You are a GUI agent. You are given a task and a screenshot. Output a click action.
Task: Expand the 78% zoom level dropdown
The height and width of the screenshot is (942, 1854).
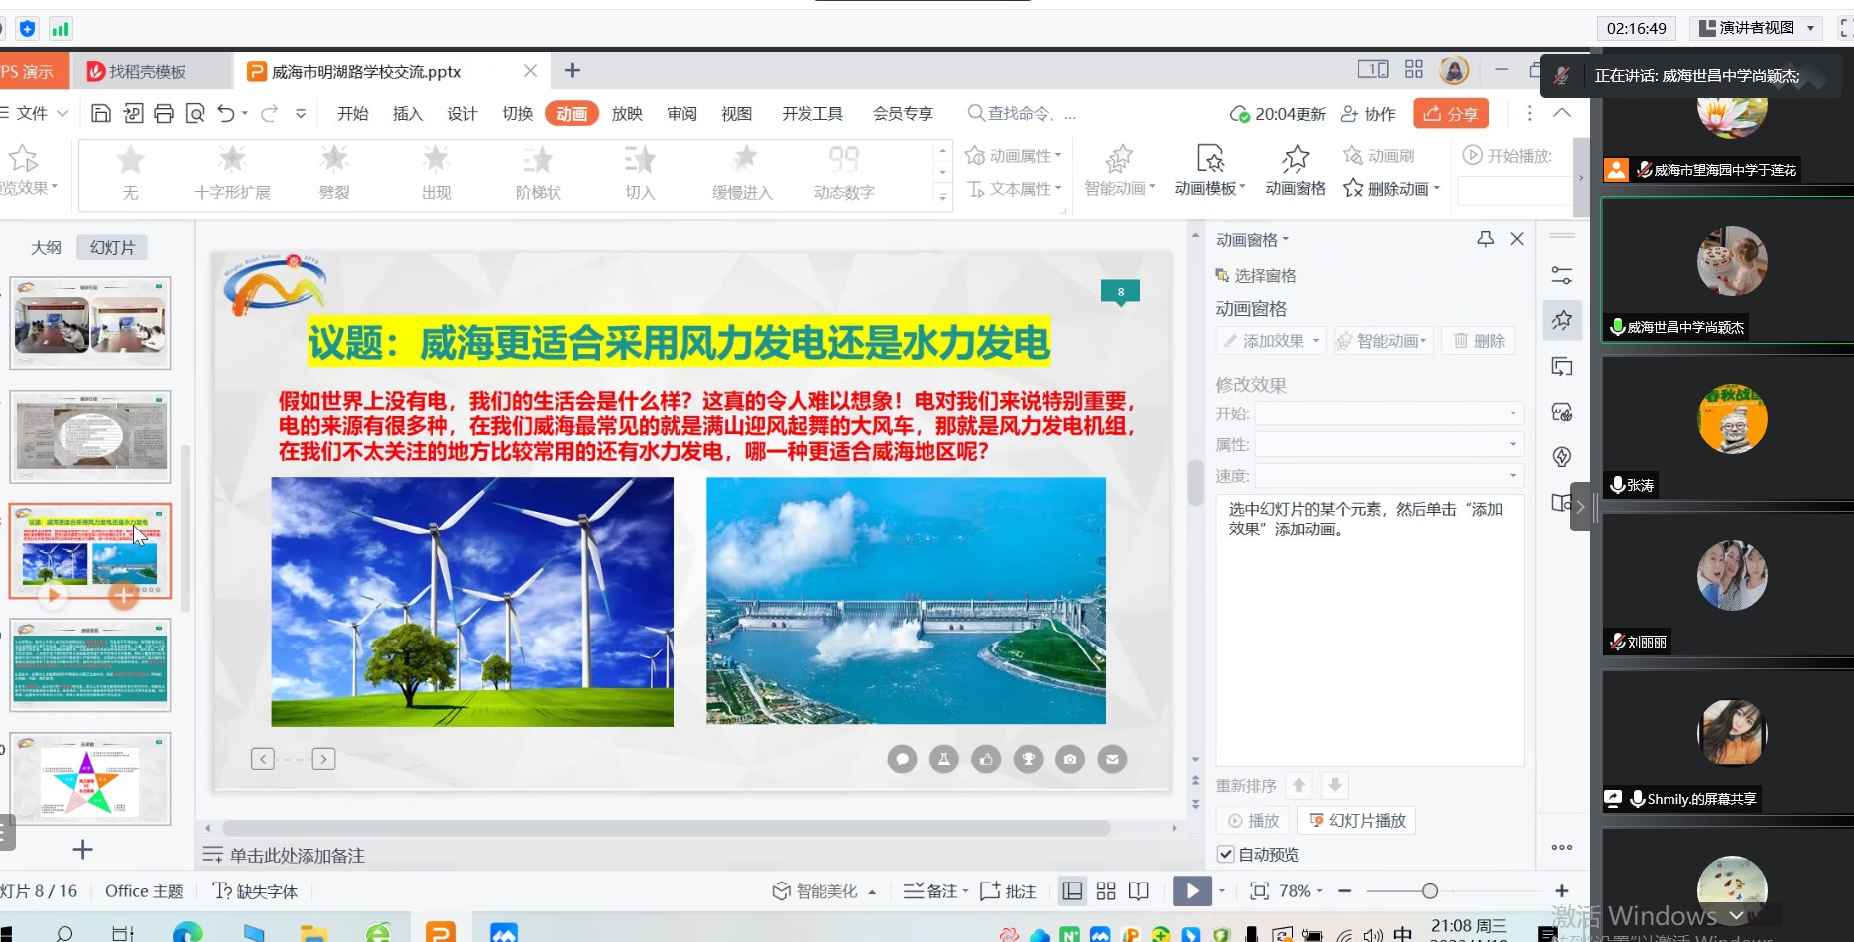[x=1319, y=890]
